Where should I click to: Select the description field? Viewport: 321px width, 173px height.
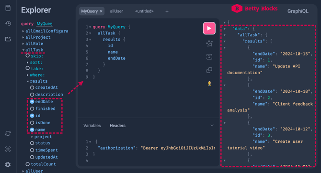[32, 95]
